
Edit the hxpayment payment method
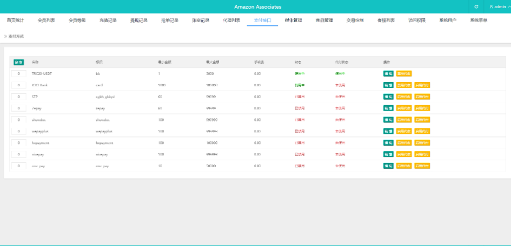[388, 143]
